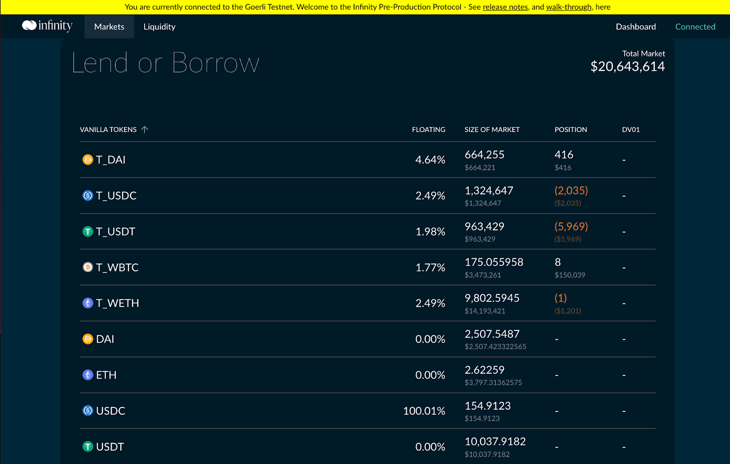Click the 175.055958 market size value
This screenshot has height=464, width=730.
point(494,262)
